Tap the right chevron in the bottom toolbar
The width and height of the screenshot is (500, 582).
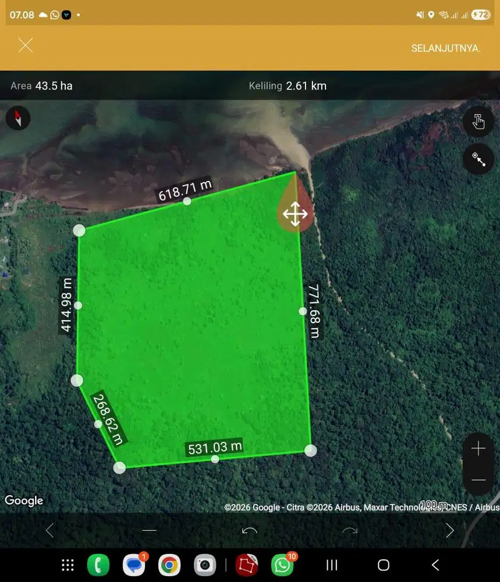449,530
